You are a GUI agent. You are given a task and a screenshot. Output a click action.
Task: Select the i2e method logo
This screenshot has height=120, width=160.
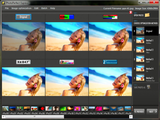pos(67,62)
